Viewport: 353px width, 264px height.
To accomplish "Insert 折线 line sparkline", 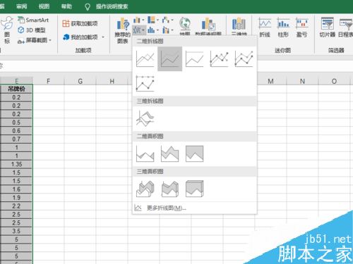I will (265, 27).
